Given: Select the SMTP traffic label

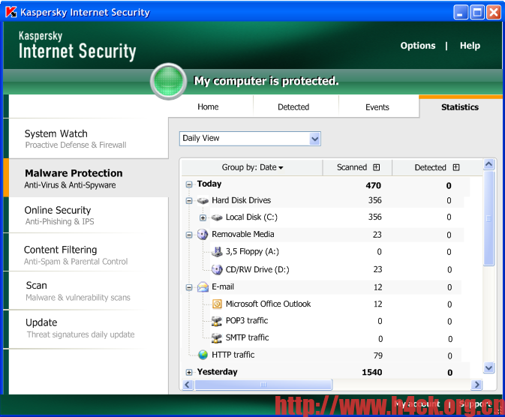Looking at the screenshot, I should (248, 337).
